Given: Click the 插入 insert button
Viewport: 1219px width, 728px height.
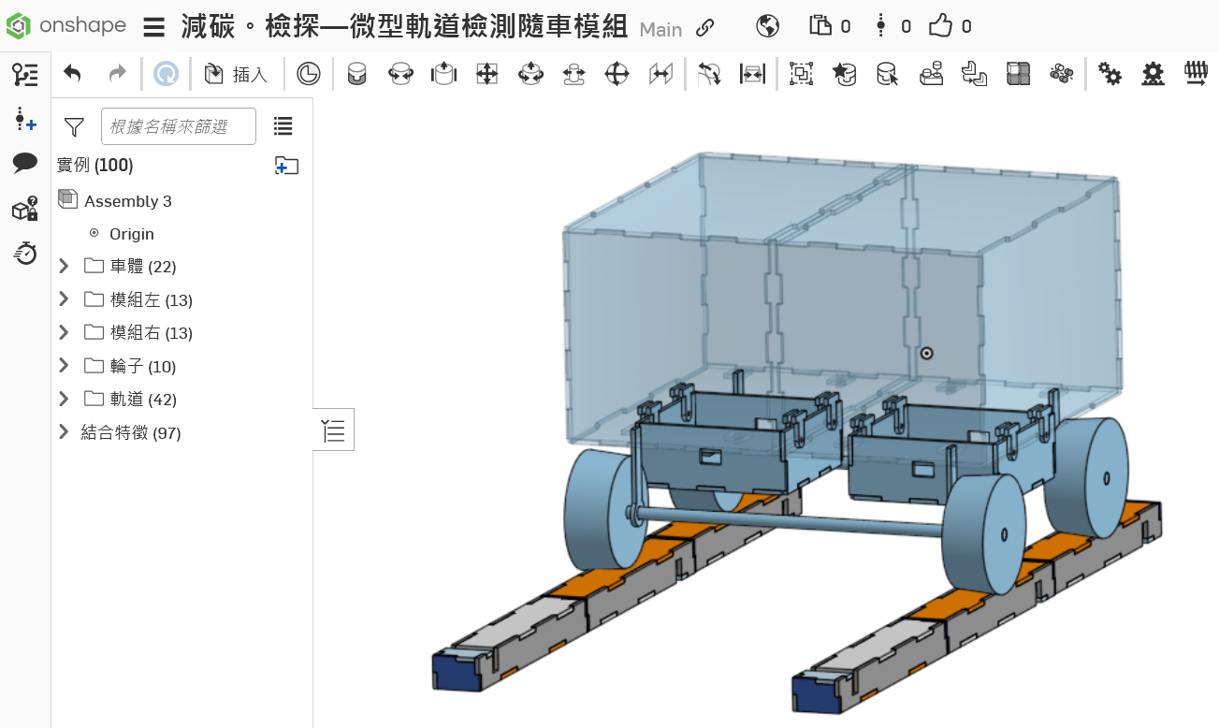Looking at the screenshot, I should tap(237, 74).
